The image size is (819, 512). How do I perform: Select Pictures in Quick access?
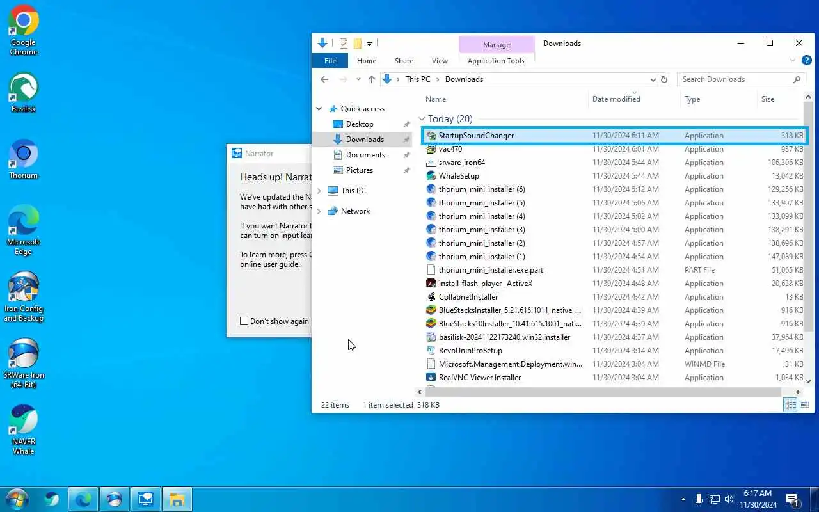[x=359, y=170]
